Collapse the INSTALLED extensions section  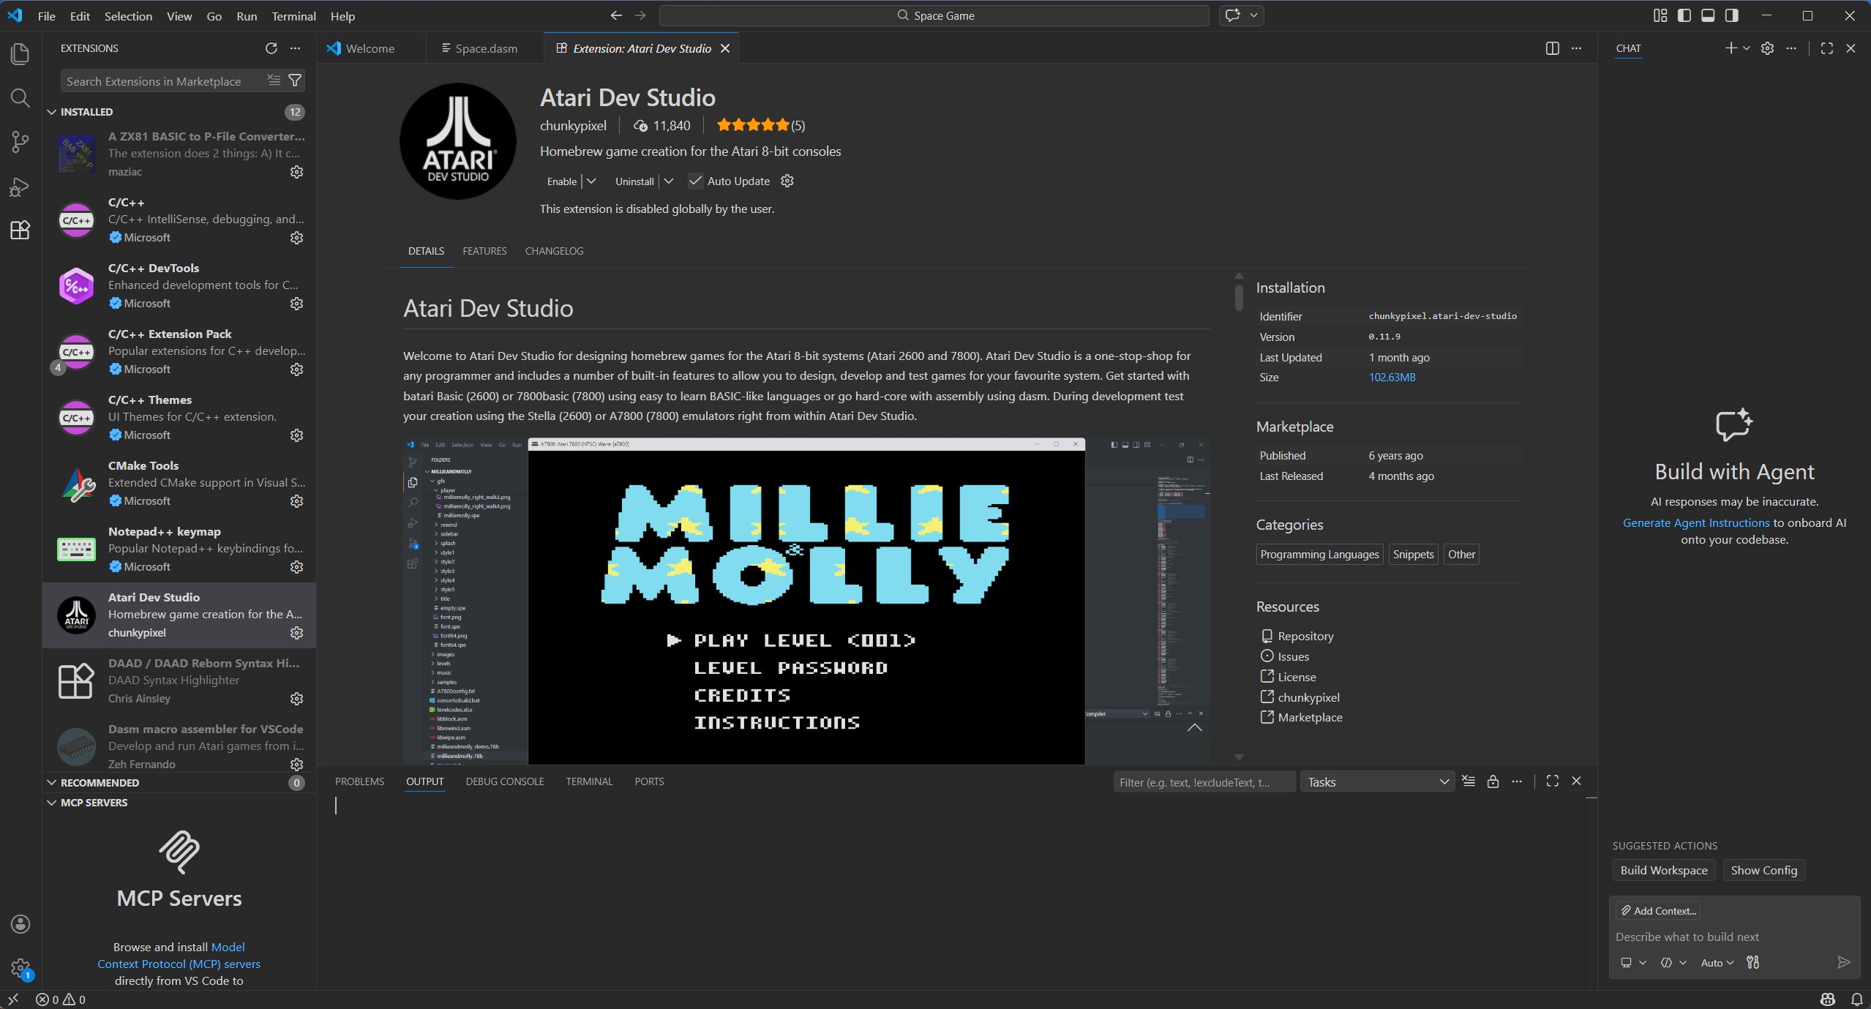point(52,112)
